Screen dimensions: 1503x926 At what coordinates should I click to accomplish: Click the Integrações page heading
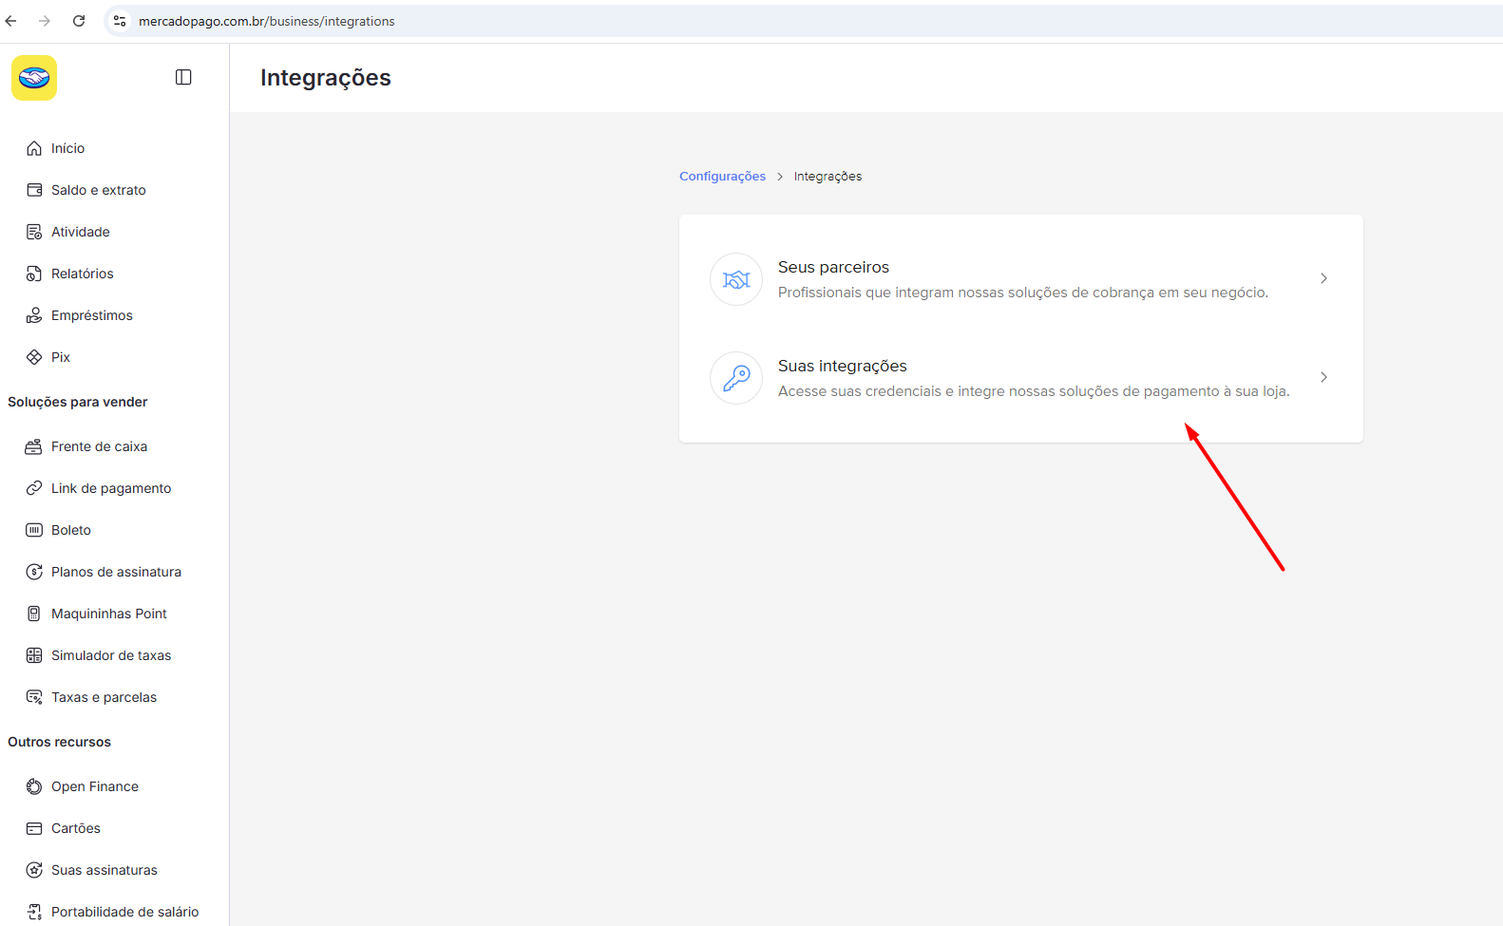[x=326, y=78]
